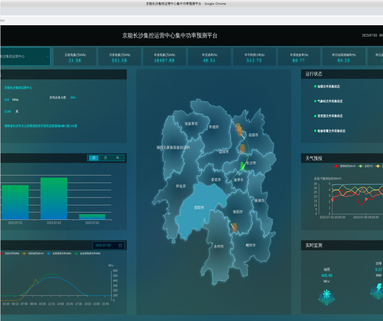Switch the generation chart to 年 tab
The image size is (383, 321).
[x=118, y=158]
